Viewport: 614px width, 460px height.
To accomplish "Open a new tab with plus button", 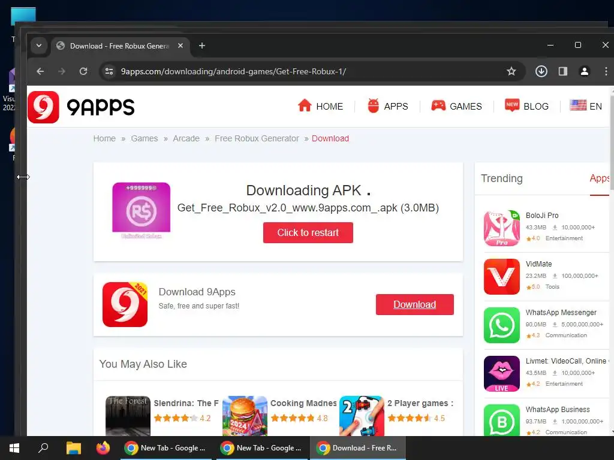I will [202, 46].
